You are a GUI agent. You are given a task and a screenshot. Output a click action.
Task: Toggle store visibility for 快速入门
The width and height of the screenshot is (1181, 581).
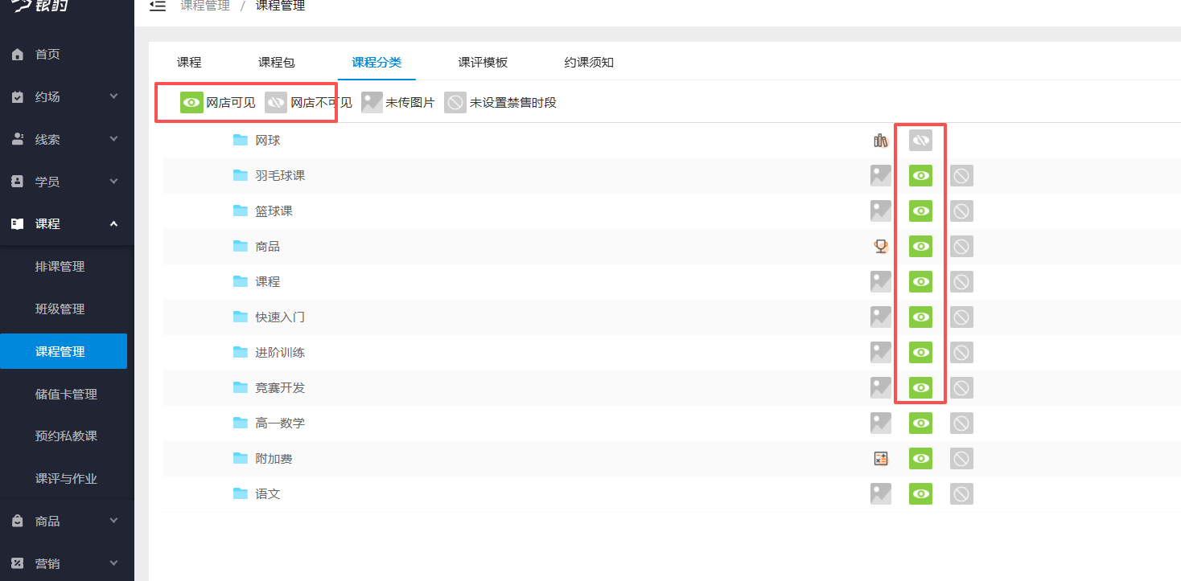(920, 317)
